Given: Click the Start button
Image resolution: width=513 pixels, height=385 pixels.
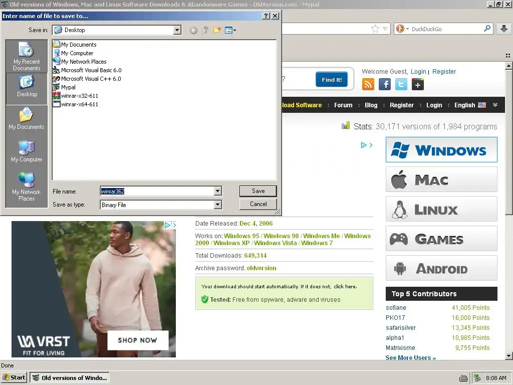Looking at the screenshot, I should click(14, 378).
